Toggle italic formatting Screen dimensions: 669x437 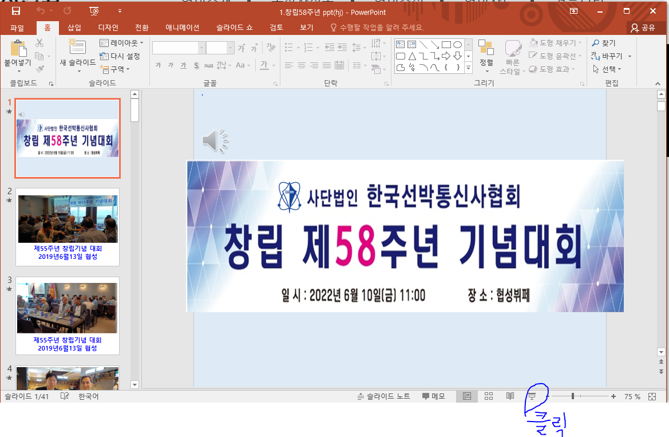[171, 65]
